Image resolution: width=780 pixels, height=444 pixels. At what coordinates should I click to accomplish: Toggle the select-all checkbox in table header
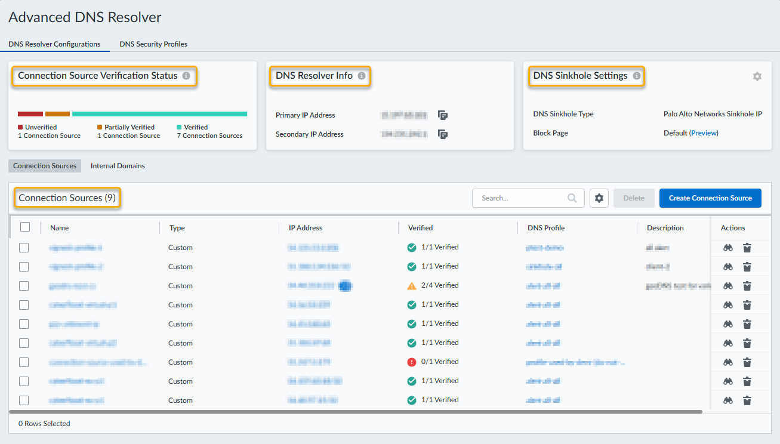pos(25,227)
